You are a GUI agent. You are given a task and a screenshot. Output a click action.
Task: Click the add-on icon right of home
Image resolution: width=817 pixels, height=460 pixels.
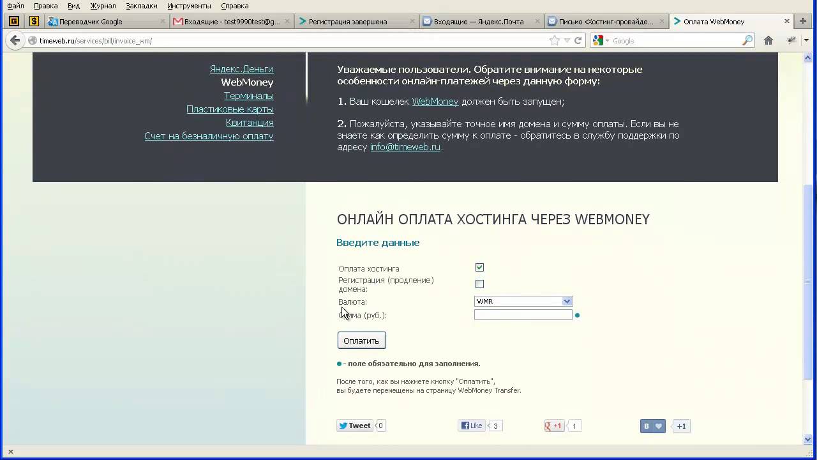(x=791, y=40)
